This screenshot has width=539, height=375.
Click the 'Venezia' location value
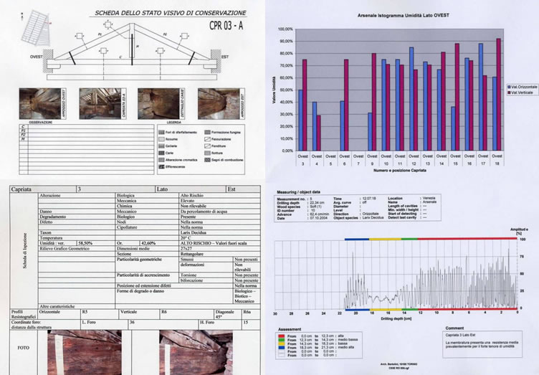click(429, 199)
